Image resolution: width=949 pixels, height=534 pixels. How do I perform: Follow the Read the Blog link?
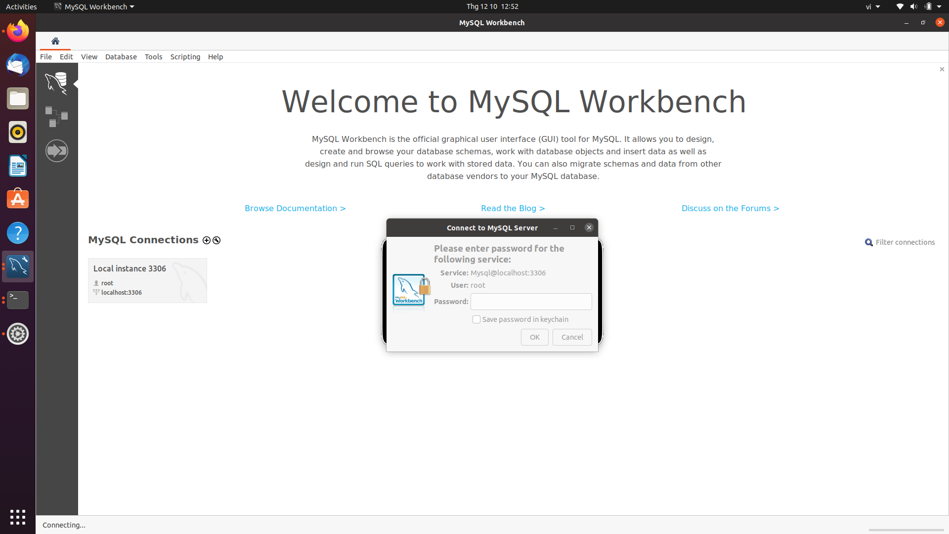tap(513, 208)
